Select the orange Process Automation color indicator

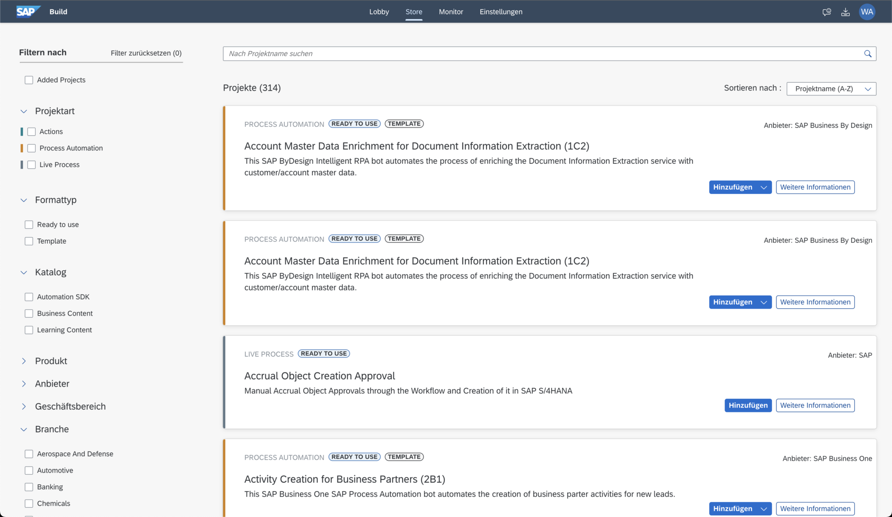[22, 148]
